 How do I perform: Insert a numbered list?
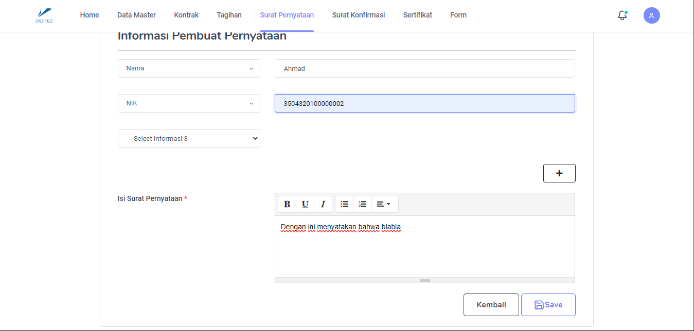362,204
